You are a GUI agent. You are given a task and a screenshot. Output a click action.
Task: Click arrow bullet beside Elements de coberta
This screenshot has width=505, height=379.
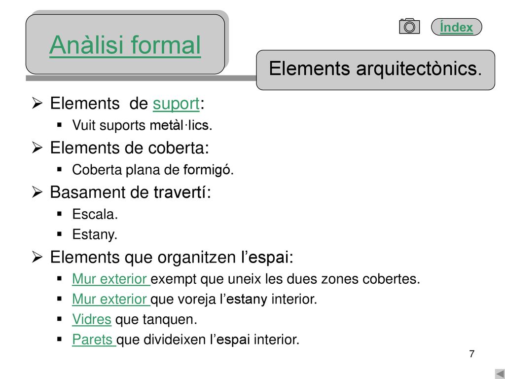pos(37,148)
